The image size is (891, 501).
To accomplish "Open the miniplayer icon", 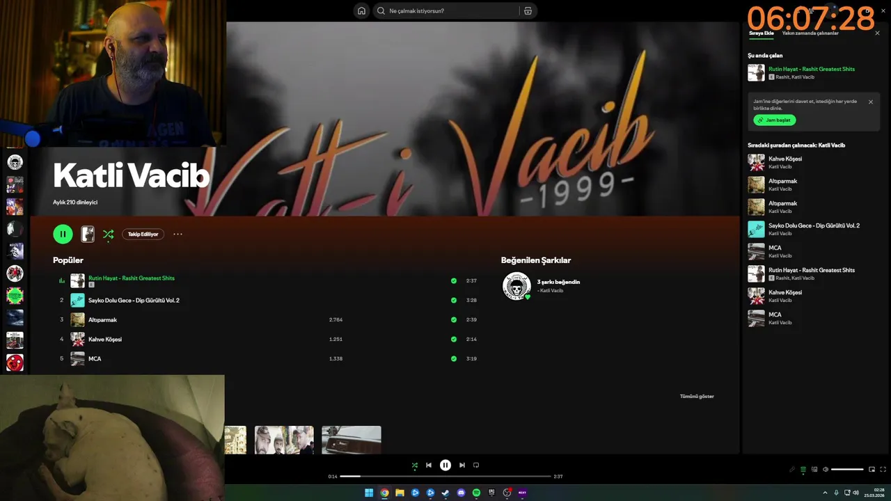I will 872,470.
